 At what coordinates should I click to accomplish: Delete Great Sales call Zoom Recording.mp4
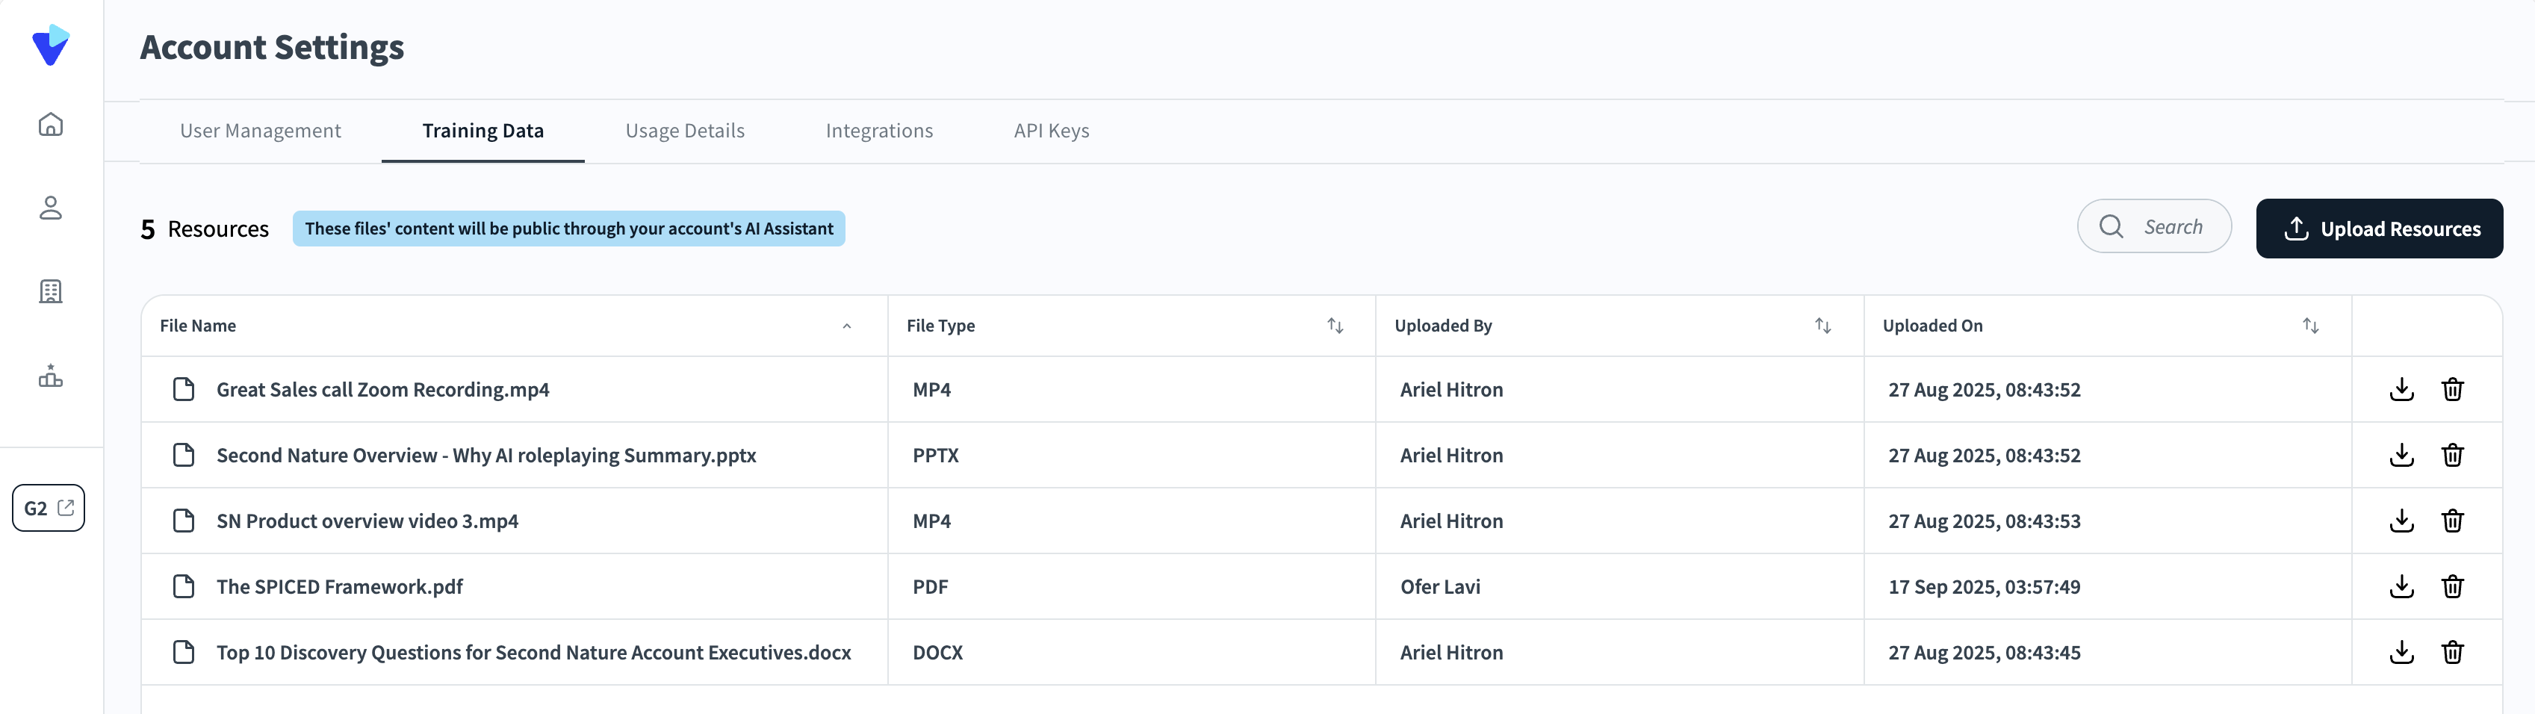coord(2452,389)
